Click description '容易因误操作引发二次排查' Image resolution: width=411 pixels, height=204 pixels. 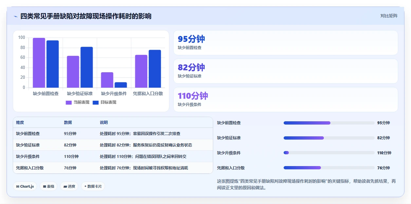coord(157,134)
